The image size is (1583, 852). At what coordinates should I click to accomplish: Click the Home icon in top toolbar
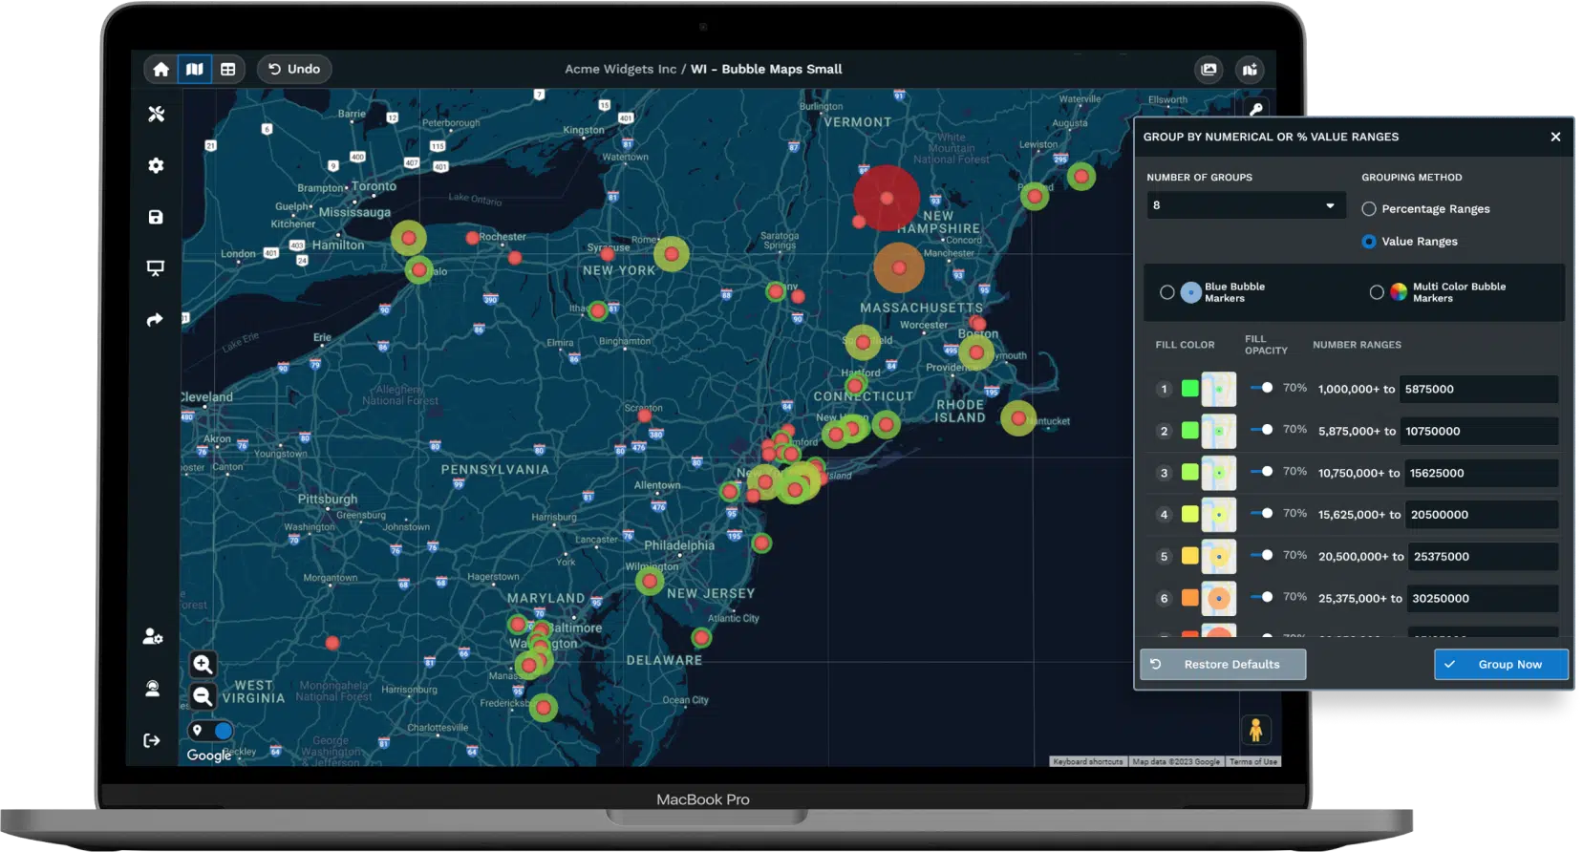click(160, 69)
